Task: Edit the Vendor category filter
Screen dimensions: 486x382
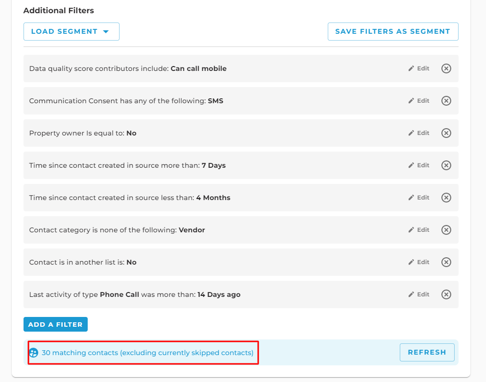Action: coord(419,230)
